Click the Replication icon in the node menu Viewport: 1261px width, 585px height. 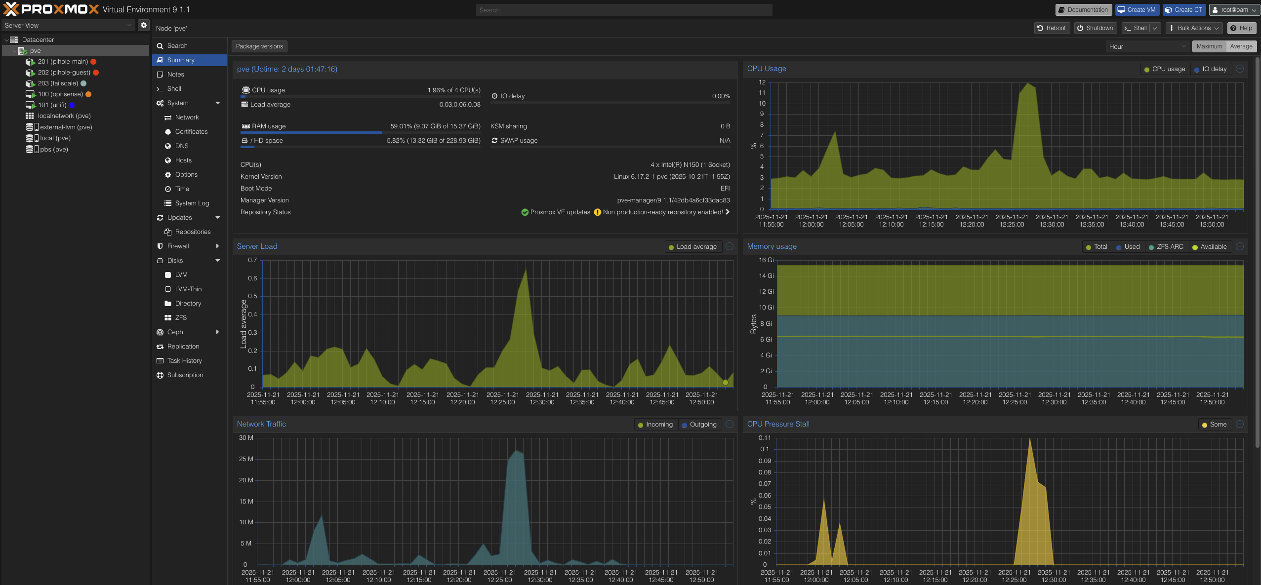click(x=160, y=347)
